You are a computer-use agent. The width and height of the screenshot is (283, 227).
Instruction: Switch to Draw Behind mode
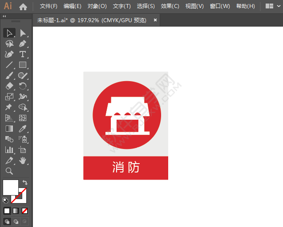16,221
